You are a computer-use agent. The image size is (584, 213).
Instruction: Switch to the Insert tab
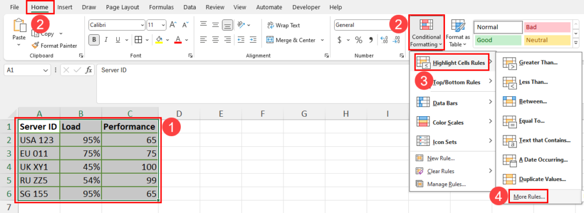click(65, 7)
